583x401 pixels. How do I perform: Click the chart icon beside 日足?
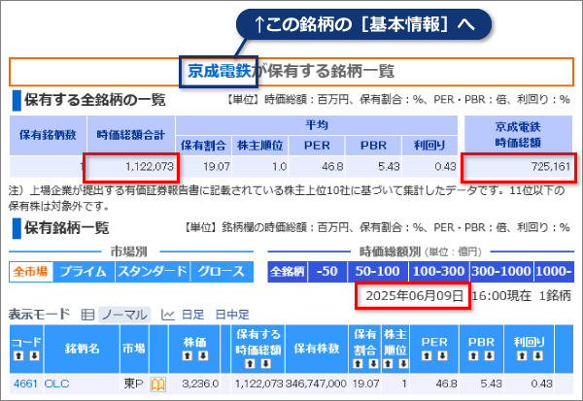[168, 315]
